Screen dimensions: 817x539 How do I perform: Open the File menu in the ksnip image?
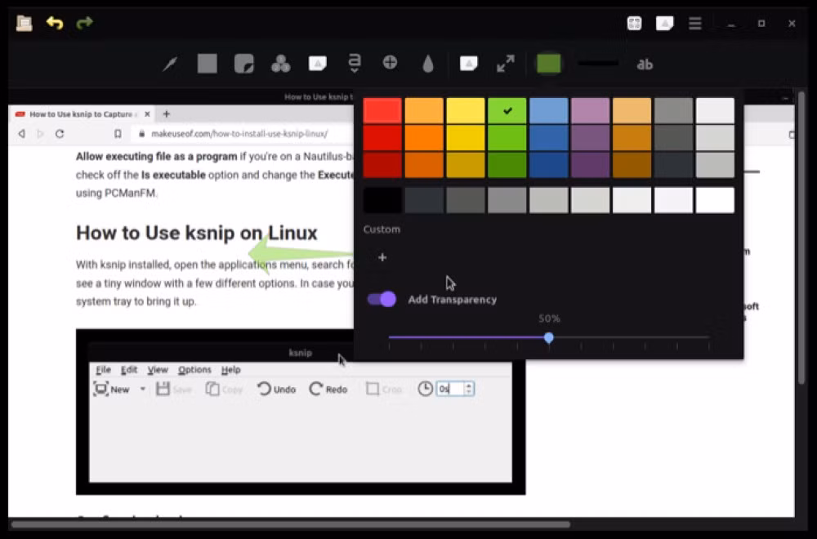(x=103, y=370)
